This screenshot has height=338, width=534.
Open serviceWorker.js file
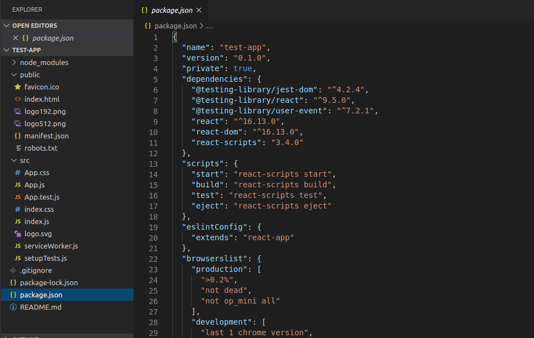[51, 246]
